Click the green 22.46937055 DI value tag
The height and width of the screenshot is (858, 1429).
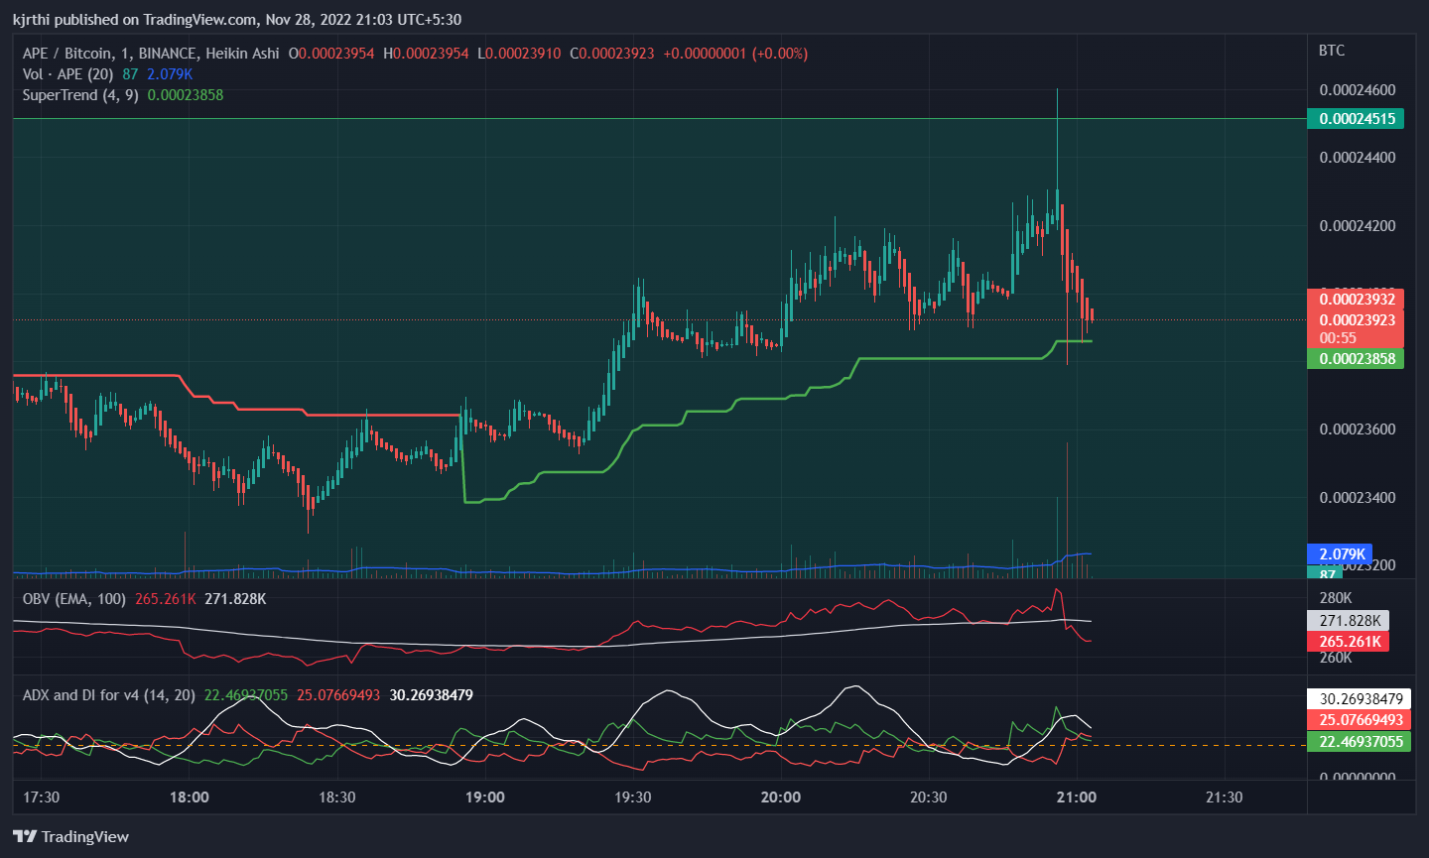point(1360,742)
